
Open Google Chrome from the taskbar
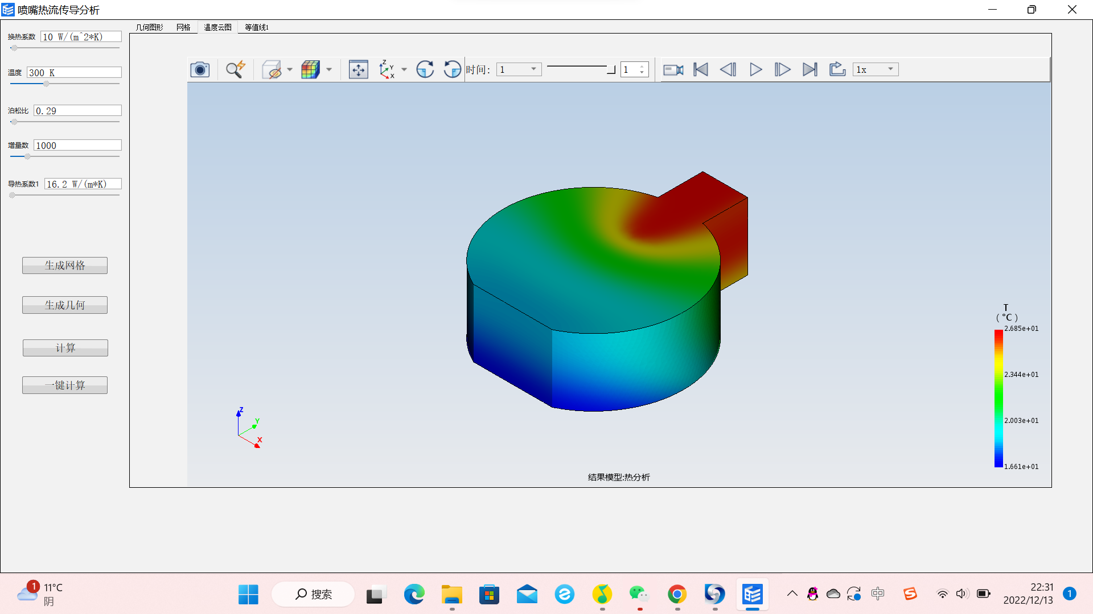coord(677,595)
